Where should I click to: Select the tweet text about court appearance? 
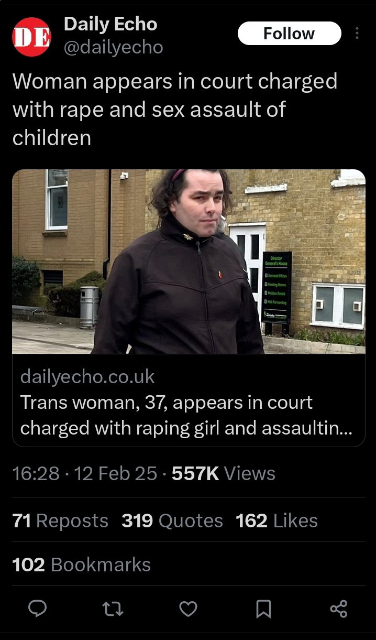click(175, 110)
